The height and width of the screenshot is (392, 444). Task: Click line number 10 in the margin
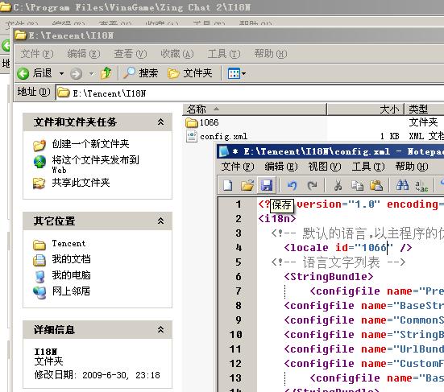click(235, 335)
